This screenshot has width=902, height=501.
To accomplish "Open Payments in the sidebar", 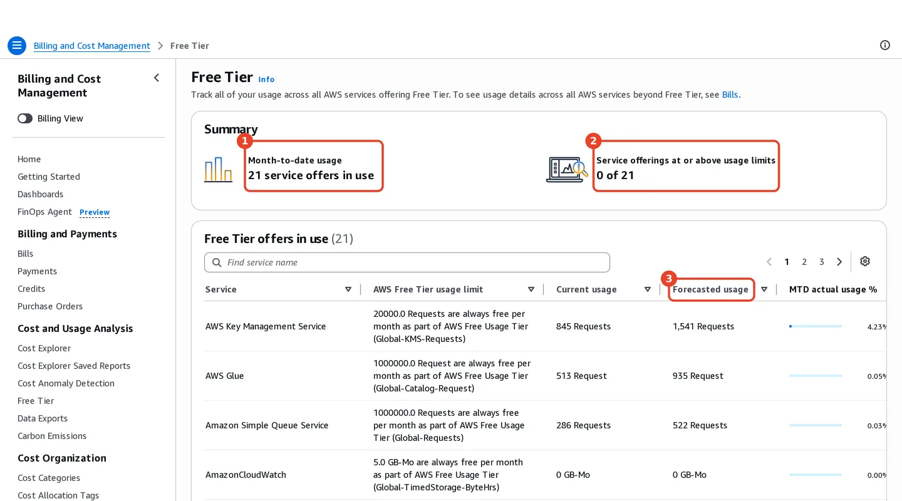I will click(x=37, y=271).
